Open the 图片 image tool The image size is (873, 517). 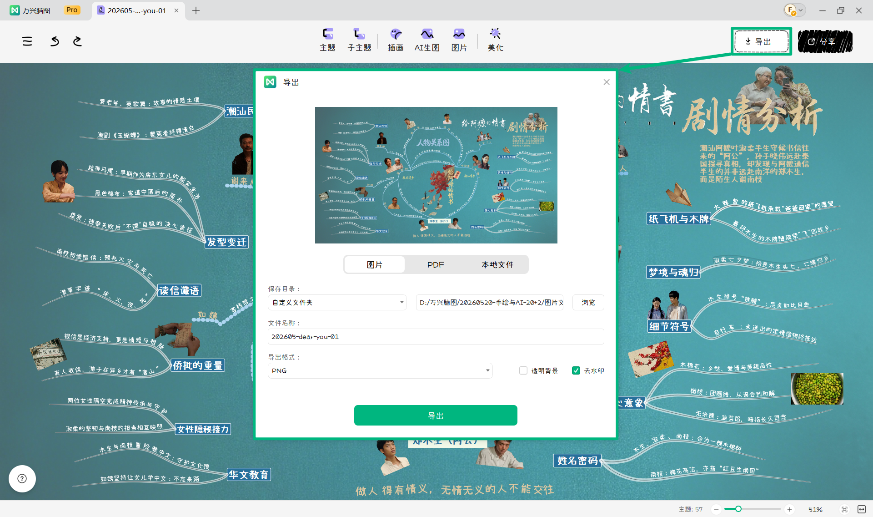click(x=459, y=40)
